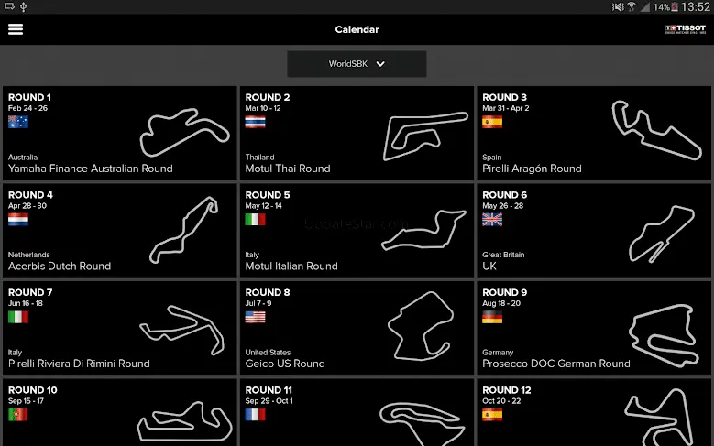
Task: Click the Netherlands flag in Round 4
Action: click(x=18, y=220)
